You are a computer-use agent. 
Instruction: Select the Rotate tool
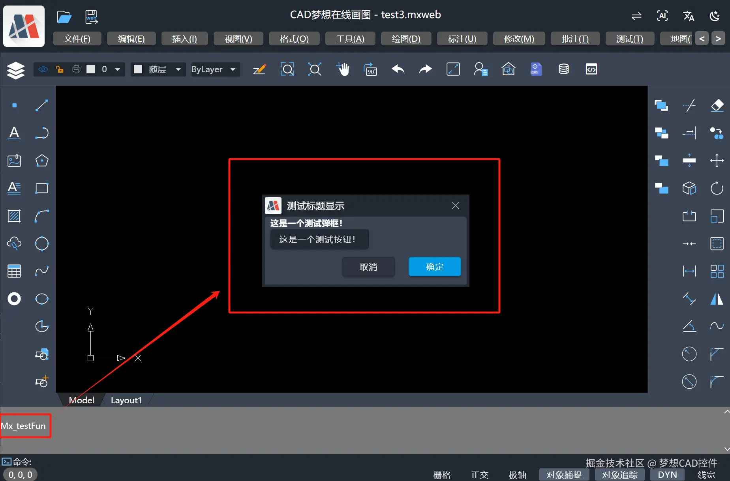(x=717, y=188)
